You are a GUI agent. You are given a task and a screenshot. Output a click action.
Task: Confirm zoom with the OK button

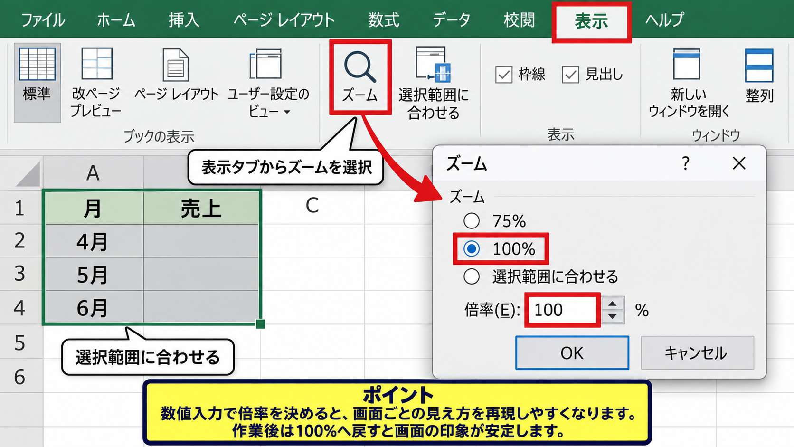tap(572, 353)
